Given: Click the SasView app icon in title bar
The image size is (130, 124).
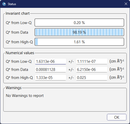Looking at the screenshot, I should click(4, 4).
